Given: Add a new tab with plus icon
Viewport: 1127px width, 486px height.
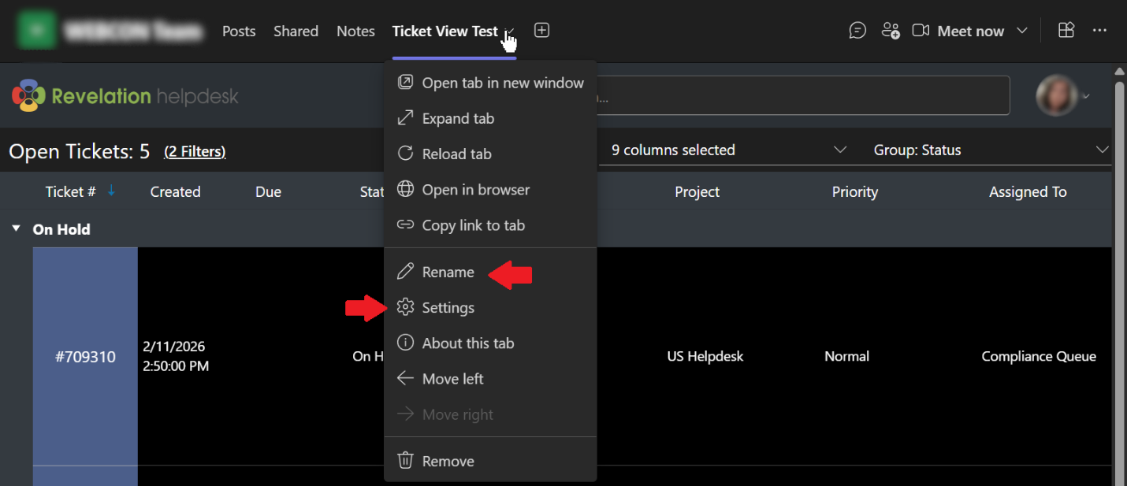Looking at the screenshot, I should pyautogui.click(x=541, y=30).
